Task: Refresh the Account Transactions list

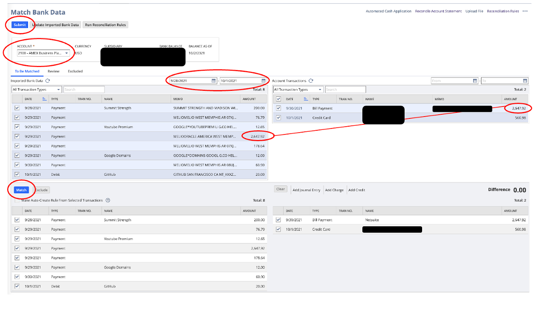Action: point(311,81)
